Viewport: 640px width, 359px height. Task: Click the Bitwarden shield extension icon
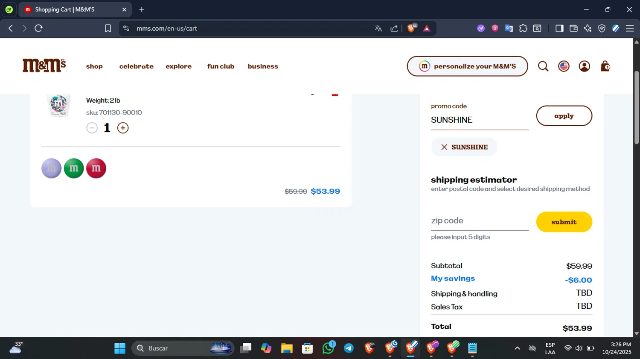click(495, 28)
